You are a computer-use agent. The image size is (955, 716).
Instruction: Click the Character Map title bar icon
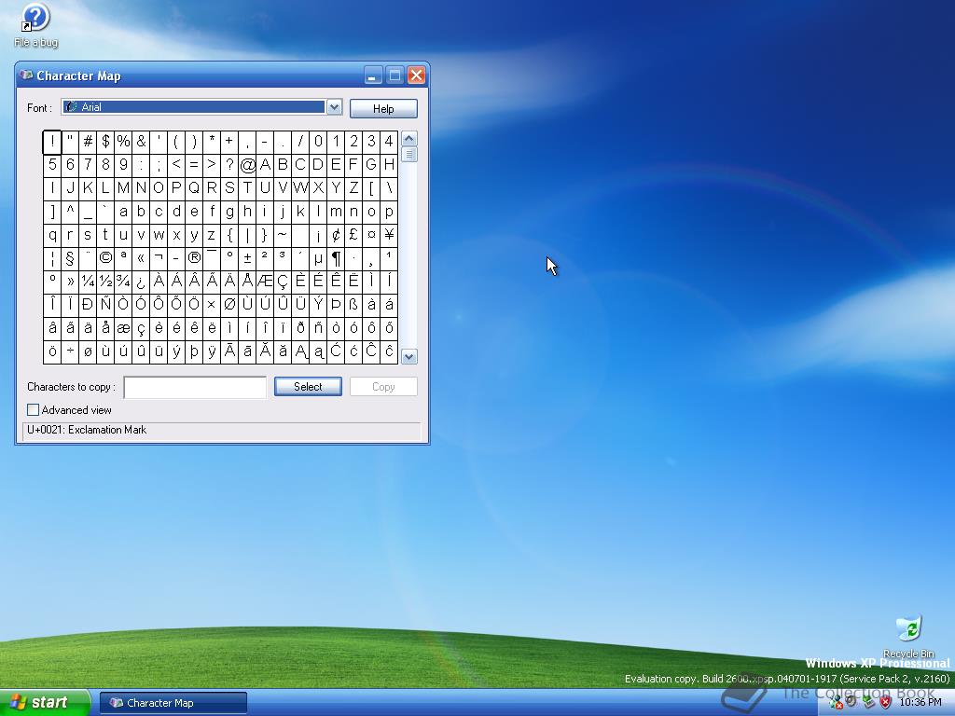[25, 75]
